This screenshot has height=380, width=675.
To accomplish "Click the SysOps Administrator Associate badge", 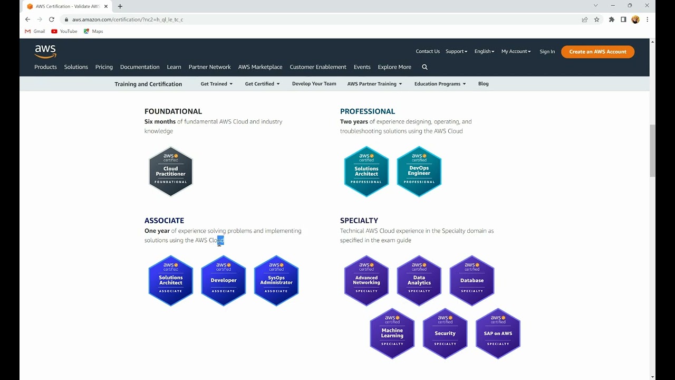I will pos(276,281).
